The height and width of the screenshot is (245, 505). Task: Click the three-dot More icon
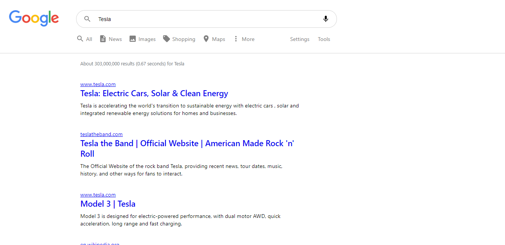[236, 39]
